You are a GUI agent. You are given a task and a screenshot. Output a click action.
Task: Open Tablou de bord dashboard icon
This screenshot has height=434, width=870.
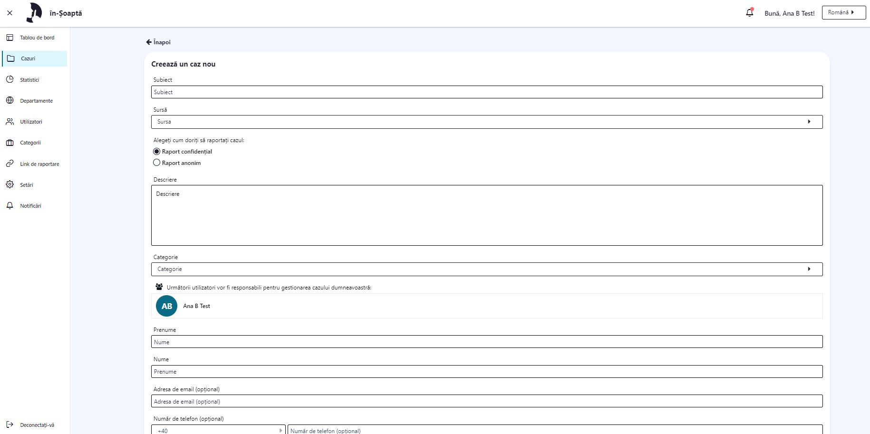point(10,38)
